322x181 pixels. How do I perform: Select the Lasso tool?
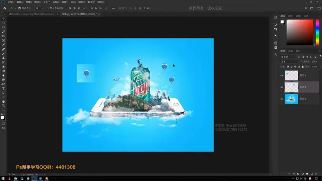[x=3, y=27]
